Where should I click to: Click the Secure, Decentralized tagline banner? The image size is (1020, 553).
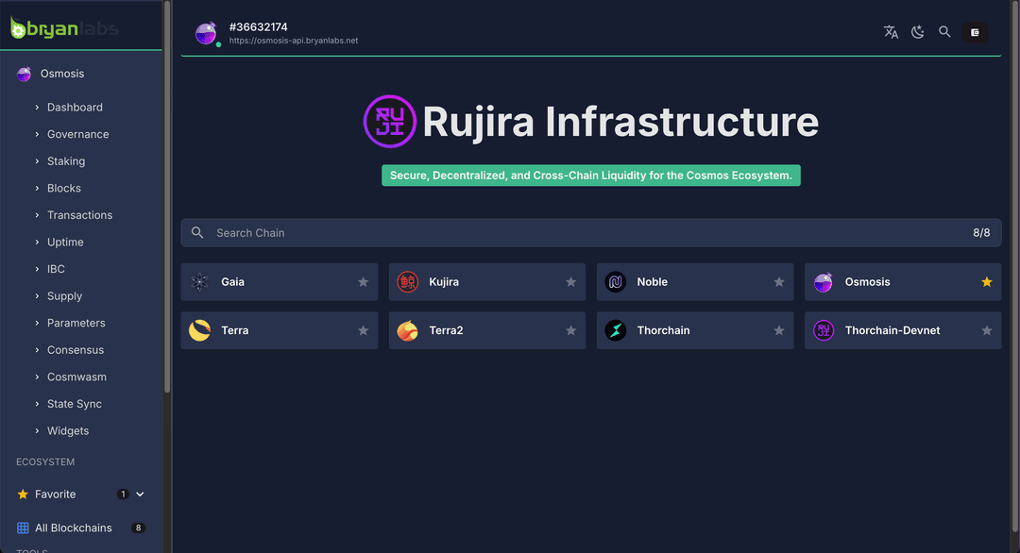coord(590,176)
